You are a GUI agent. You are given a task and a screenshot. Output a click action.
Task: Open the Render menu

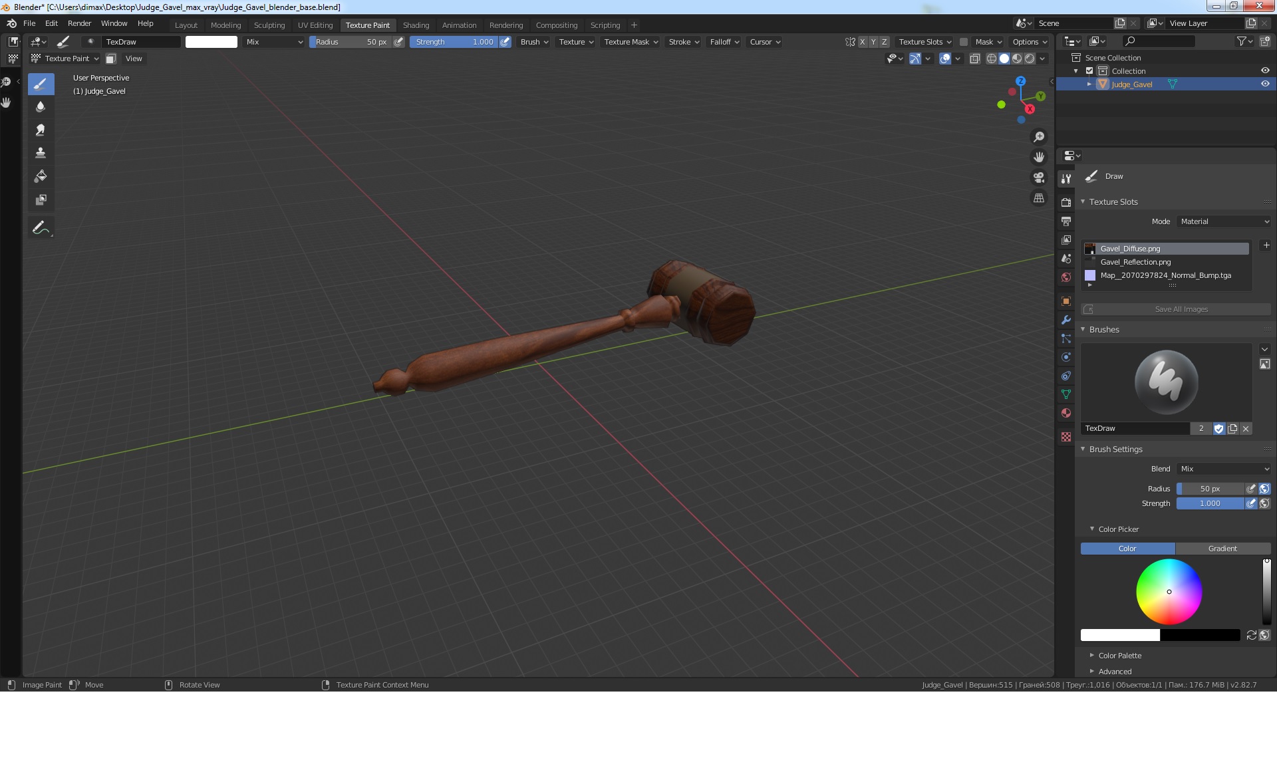[x=79, y=23]
